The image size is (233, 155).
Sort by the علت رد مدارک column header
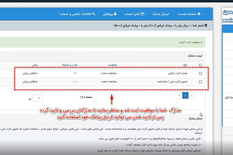coord(69,65)
